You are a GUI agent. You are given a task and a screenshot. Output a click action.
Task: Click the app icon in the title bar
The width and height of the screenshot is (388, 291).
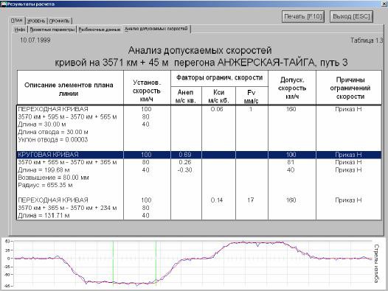coord(3,4)
